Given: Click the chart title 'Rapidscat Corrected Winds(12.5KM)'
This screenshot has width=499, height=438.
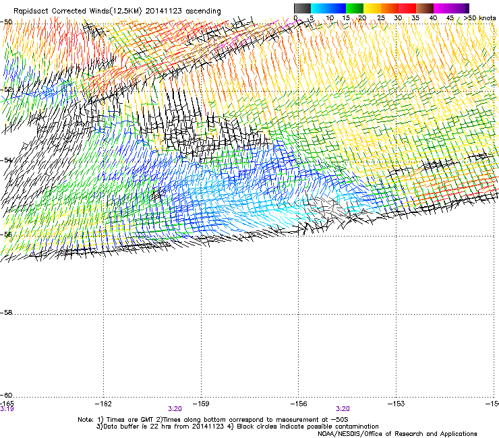Looking at the screenshot, I should click(x=78, y=11).
